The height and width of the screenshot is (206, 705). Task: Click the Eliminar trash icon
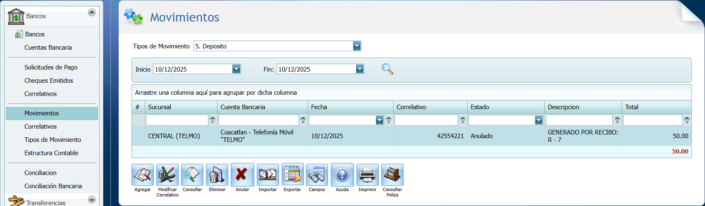217,175
